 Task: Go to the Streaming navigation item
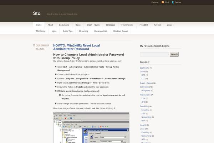pos(83,31)
